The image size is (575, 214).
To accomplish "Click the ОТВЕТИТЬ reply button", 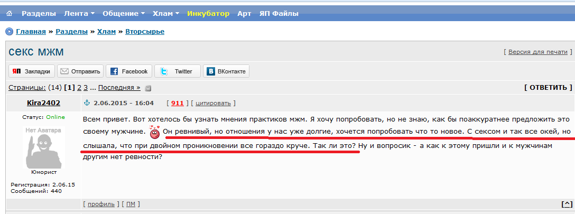I will click(x=548, y=87).
